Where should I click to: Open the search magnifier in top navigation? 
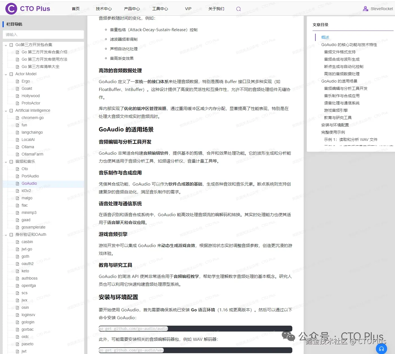238,9
